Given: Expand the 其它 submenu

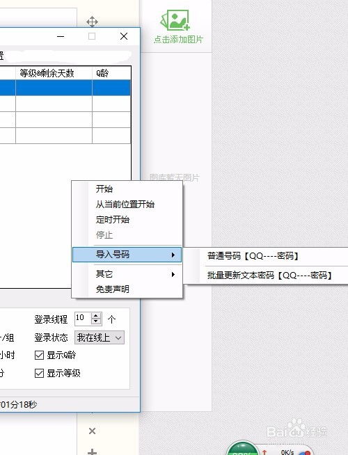Looking at the screenshot, I should click(127, 274).
